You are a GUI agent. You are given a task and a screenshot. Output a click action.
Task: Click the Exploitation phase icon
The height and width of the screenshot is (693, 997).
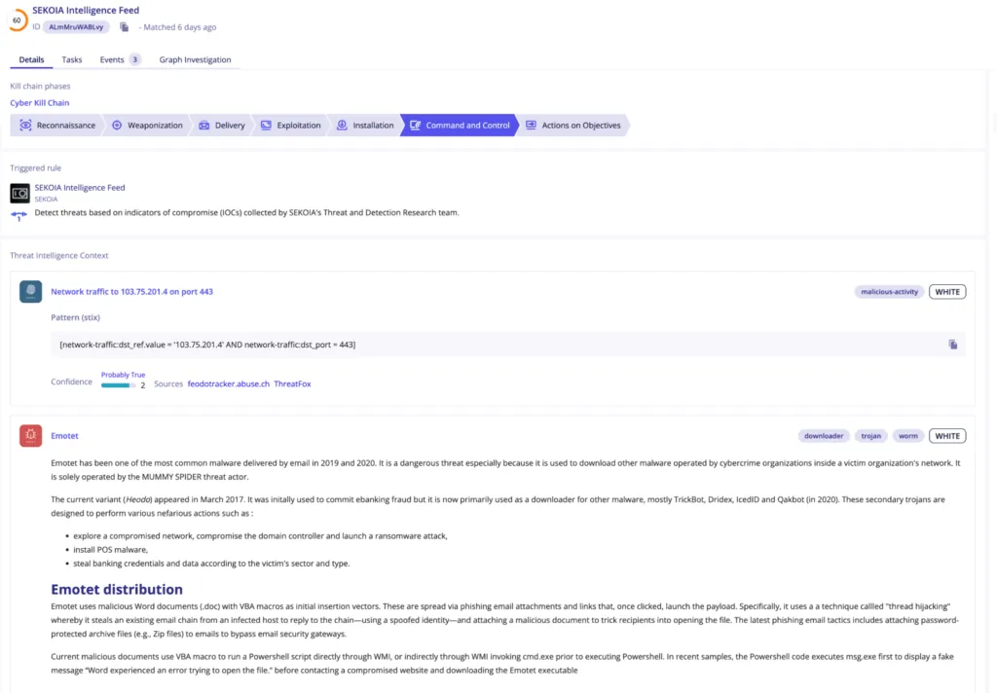click(x=266, y=126)
